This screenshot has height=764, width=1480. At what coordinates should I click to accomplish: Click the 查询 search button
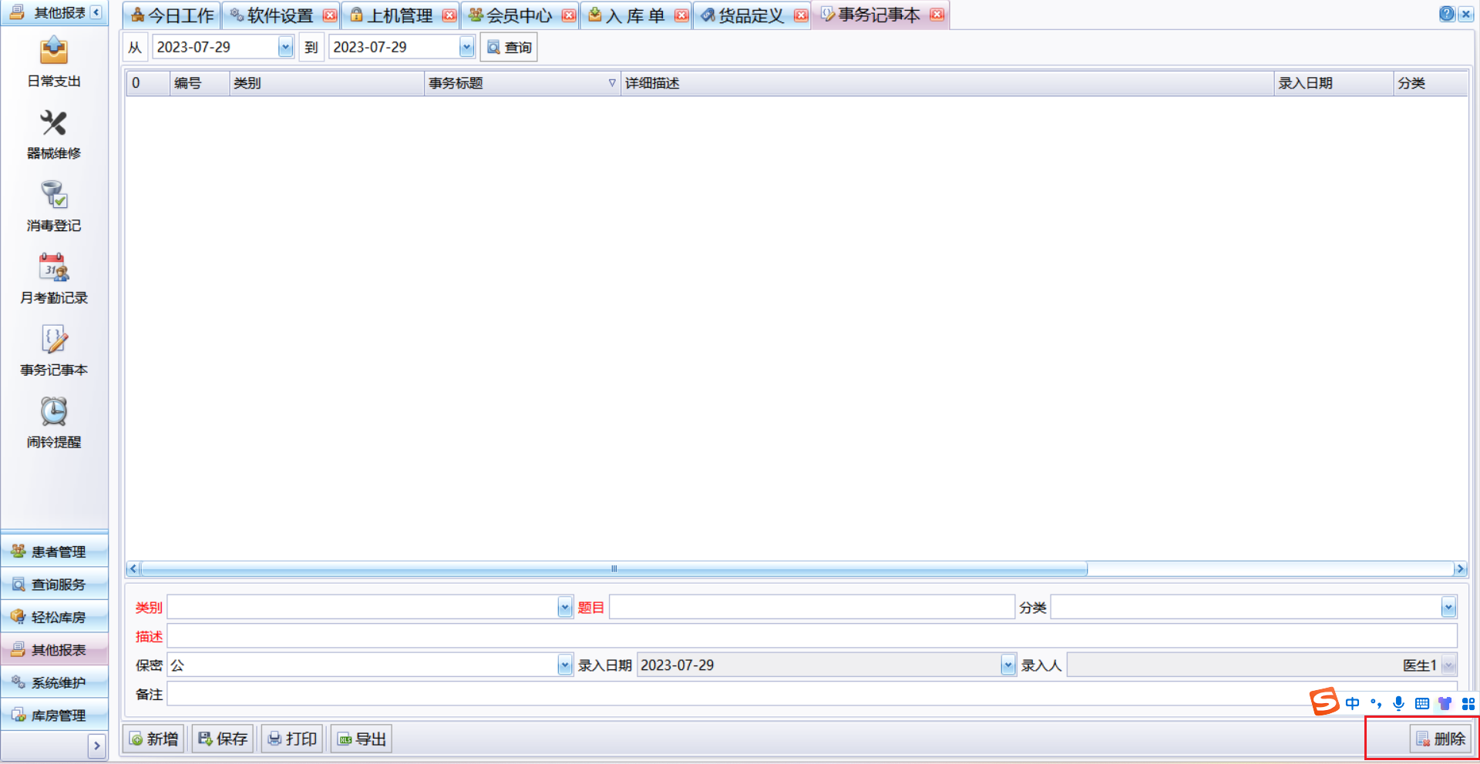coord(509,47)
